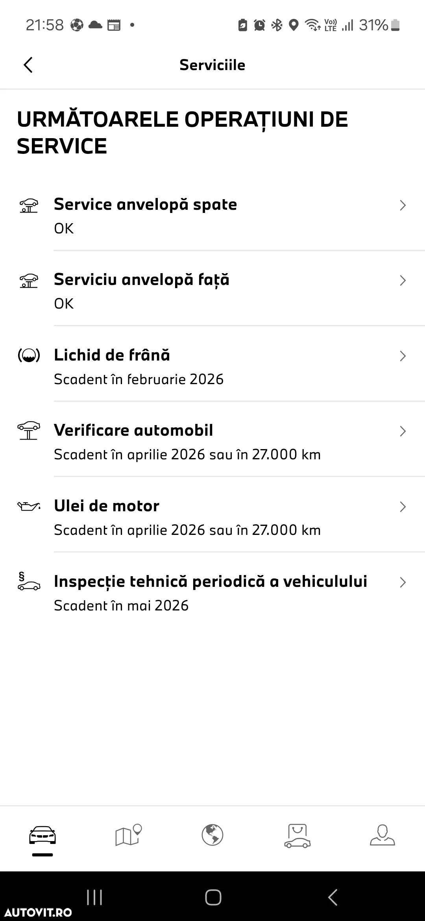Open the vehicle tab in the bottom bar
This screenshot has height=921, width=425.
pyautogui.click(x=42, y=836)
